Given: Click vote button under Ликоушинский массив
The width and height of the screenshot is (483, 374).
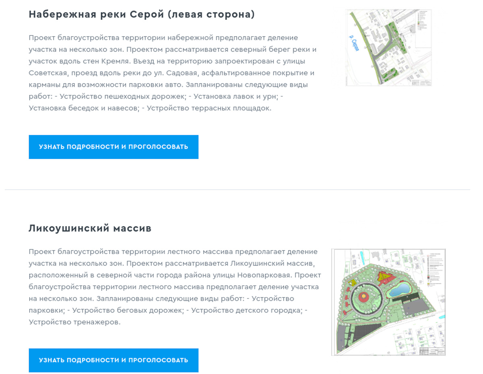Looking at the screenshot, I should coord(113,360).
